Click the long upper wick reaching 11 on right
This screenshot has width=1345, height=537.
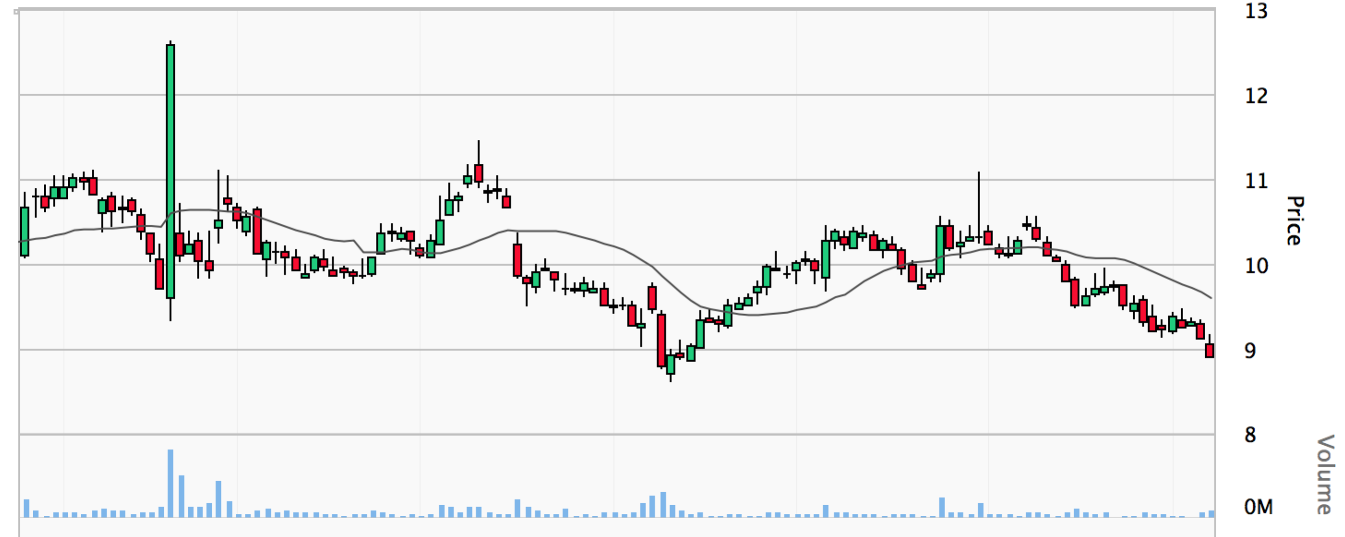click(x=978, y=204)
